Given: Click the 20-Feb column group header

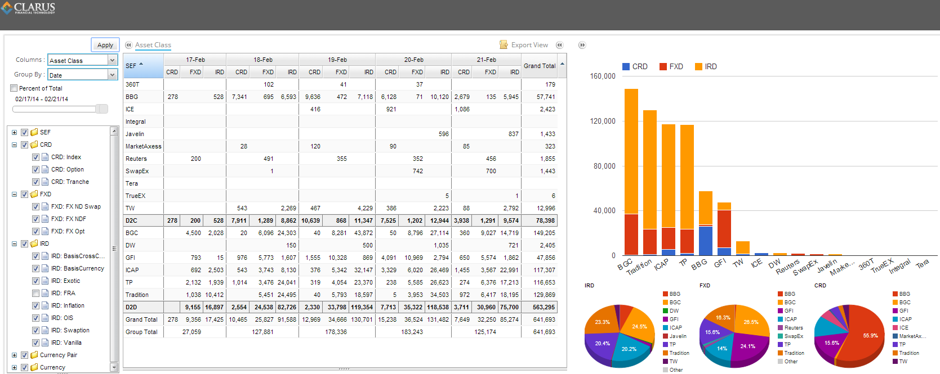Looking at the screenshot, I should pos(413,60).
